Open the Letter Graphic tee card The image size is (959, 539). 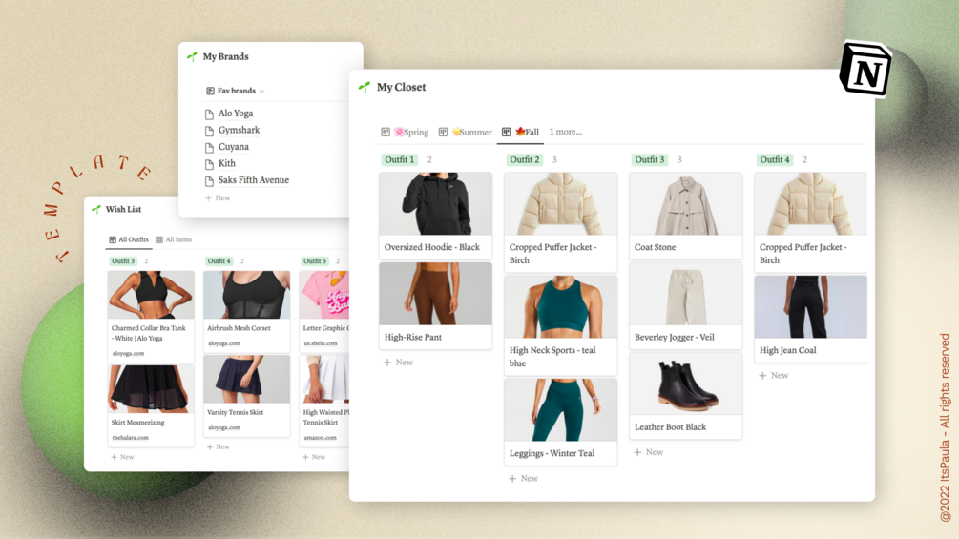tap(324, 312)
